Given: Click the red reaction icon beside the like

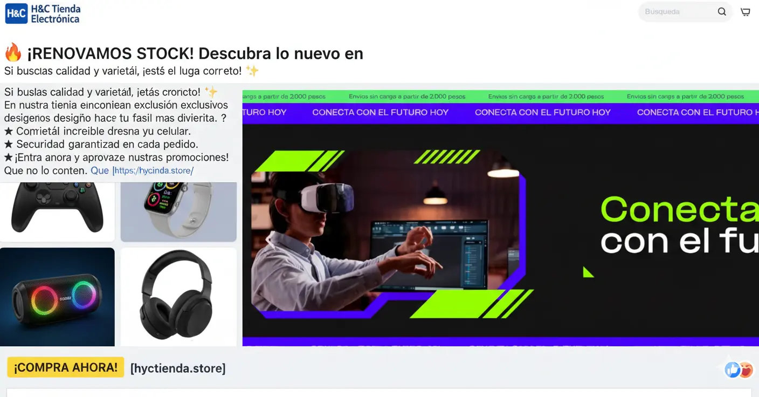Looking at the screenshot, I should (x=746, y=369).
